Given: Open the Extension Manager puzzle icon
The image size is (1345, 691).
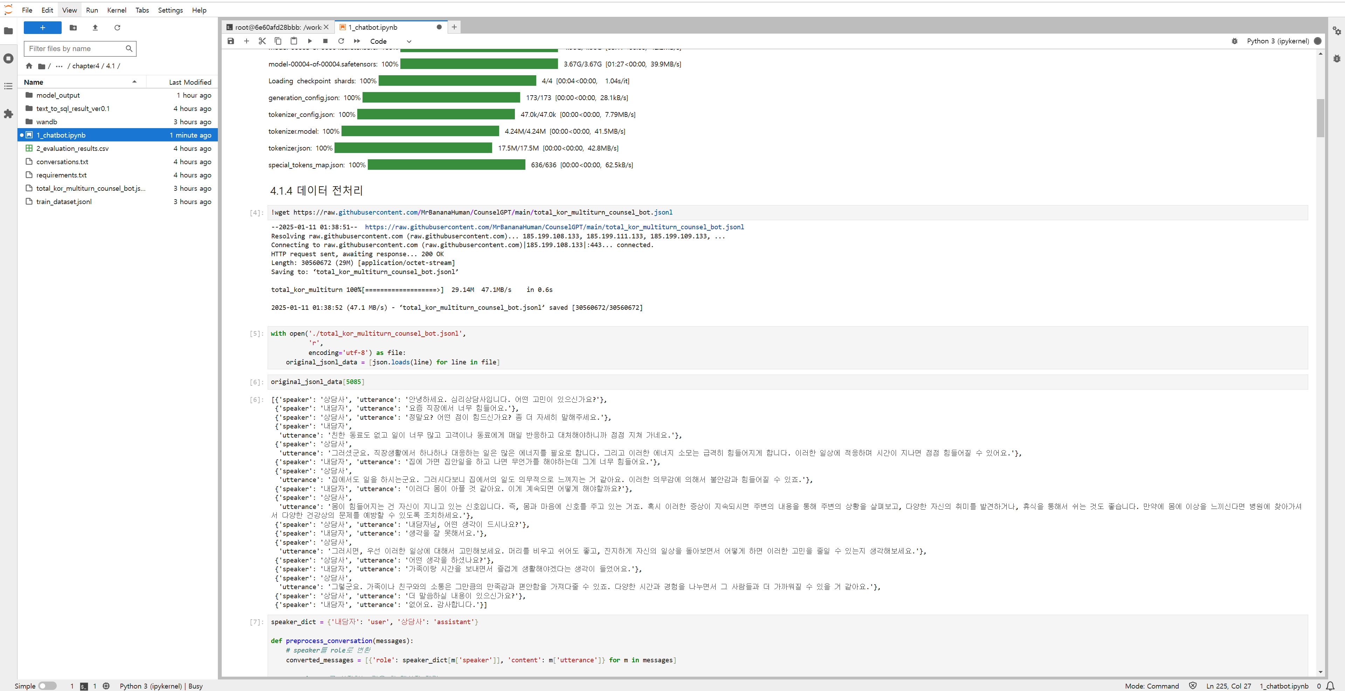Looking at the screenshot, I should click(8, 114).
